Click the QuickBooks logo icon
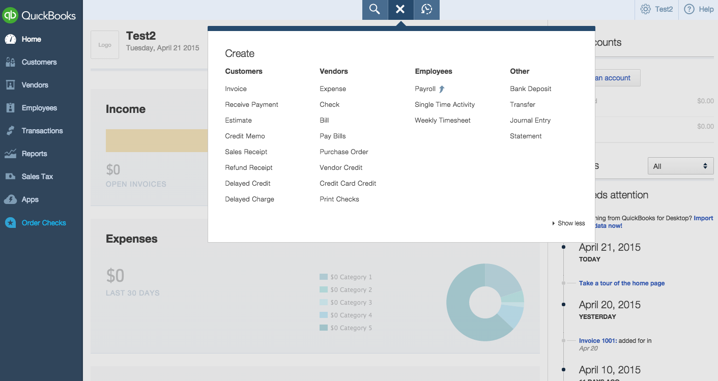Viewport: 718px width, 381px height. click(10, 15)
